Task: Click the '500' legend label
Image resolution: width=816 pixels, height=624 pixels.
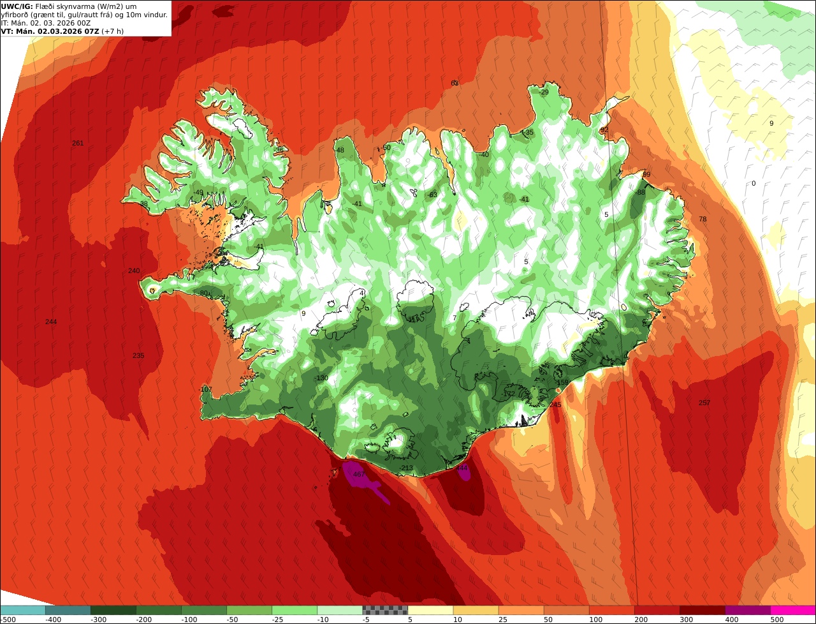Action: coord(776,620)
